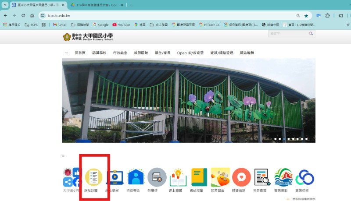Click the 回首頁 home link
Viewport: 351px width, 201px height.
tap(80, 53)
